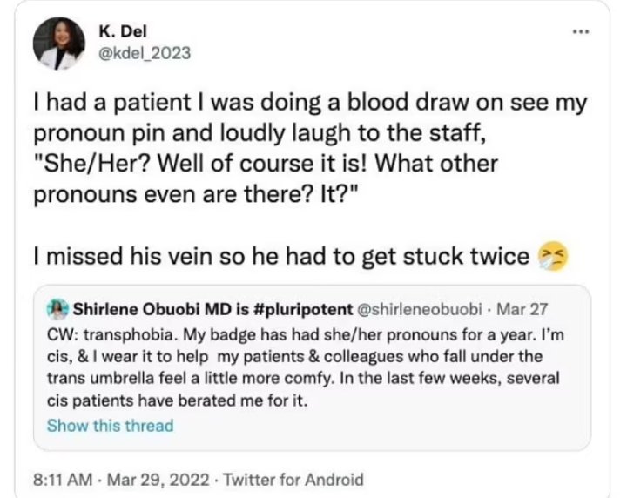This screenshot has height=498, width=627.
Task: Click Twitter for Android source label
Action: [x=293, y=479]
